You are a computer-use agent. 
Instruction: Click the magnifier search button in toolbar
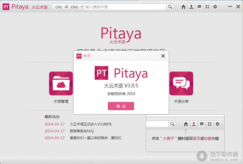pyautogui.click(x=170, y=7)
